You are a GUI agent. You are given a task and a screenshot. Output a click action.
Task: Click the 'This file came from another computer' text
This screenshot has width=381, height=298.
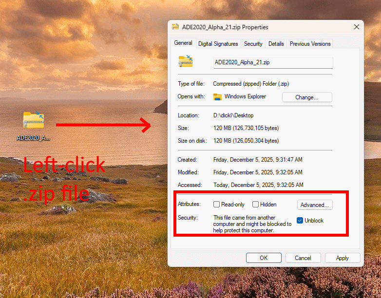coord(252,224)
